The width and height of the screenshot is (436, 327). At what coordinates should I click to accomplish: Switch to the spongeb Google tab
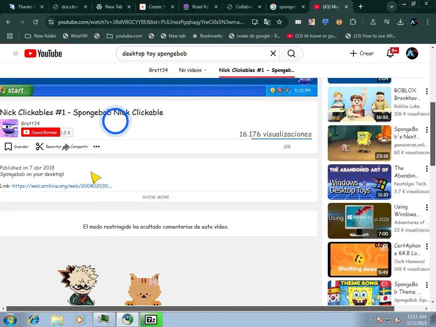(287, 7)
